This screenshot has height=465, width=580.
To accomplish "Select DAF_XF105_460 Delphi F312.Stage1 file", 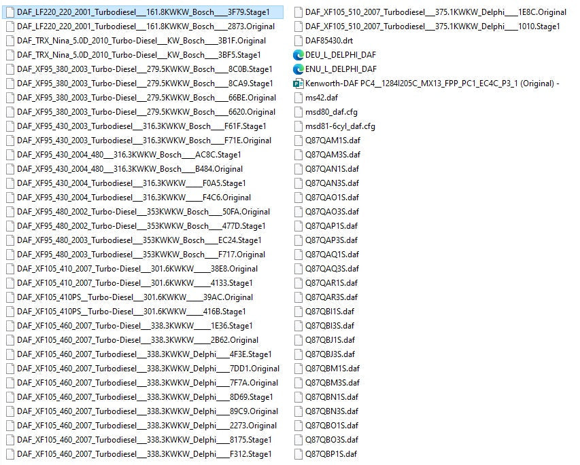I will pyautogui.click(x=143, y=454).
